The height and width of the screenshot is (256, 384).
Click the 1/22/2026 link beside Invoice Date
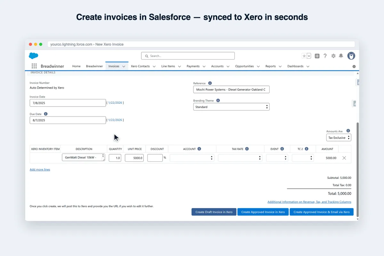pyautogui.click(x=115, y=103)
